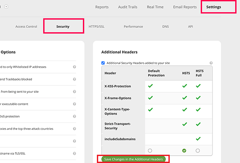Go to the DNS sub-tab

[x=165, y=27]
